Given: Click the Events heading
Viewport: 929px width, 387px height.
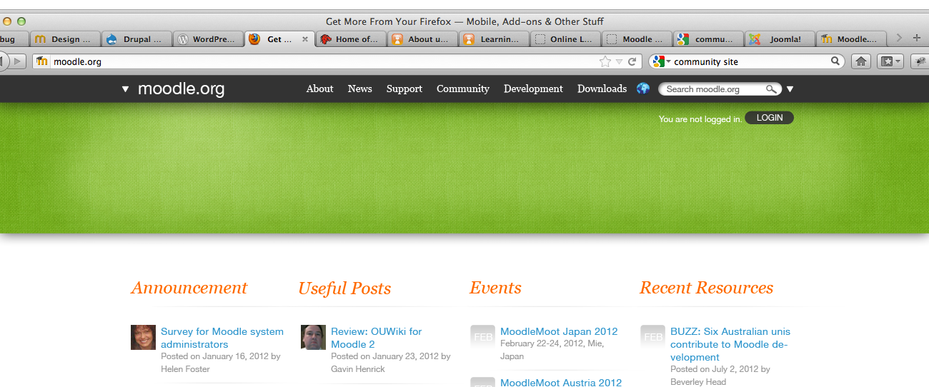Looking at the screenshot, I should tap(495, 288).
